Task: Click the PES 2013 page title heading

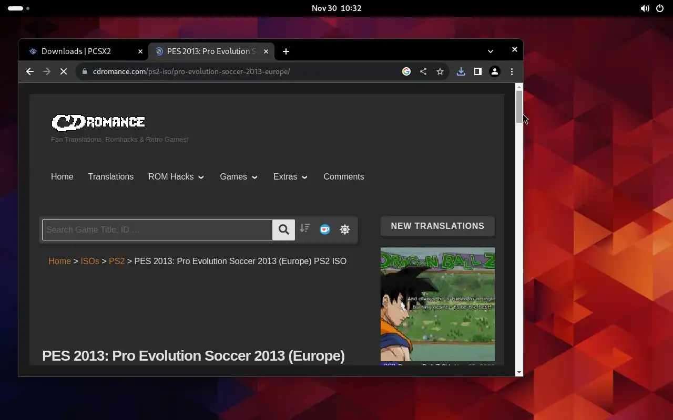Action: tap(193, 355)
